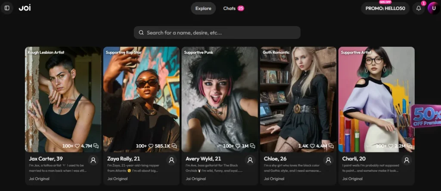This screenshot has height=191, width=441.
Task: Click the heart icon on Jax Carter's card
Action: [77, 146]
